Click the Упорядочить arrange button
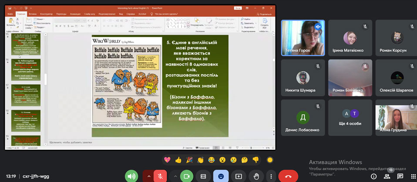Image resolution: width=417 pixels, height=182 pixels. [x=197, y=23]
